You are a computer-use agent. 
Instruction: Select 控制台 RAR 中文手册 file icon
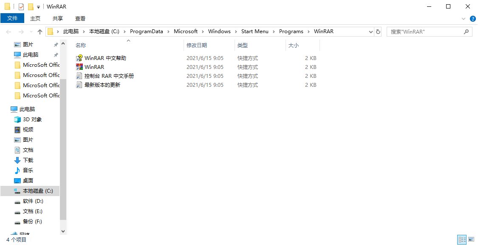point(79,76)
